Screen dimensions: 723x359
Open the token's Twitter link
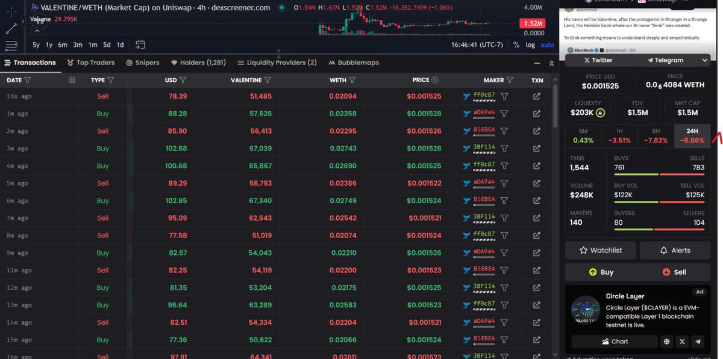[x=598, y=60]
